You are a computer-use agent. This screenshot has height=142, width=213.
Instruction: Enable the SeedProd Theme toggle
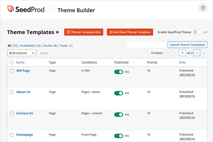pyautogui.click(x=197, y=32)
